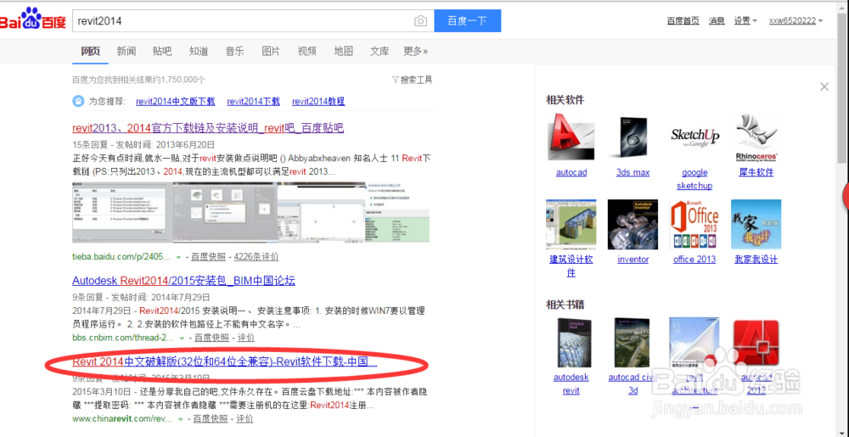Click the 我家我设计 text link
Screen dimensions: 849x437
pos(756,260)
